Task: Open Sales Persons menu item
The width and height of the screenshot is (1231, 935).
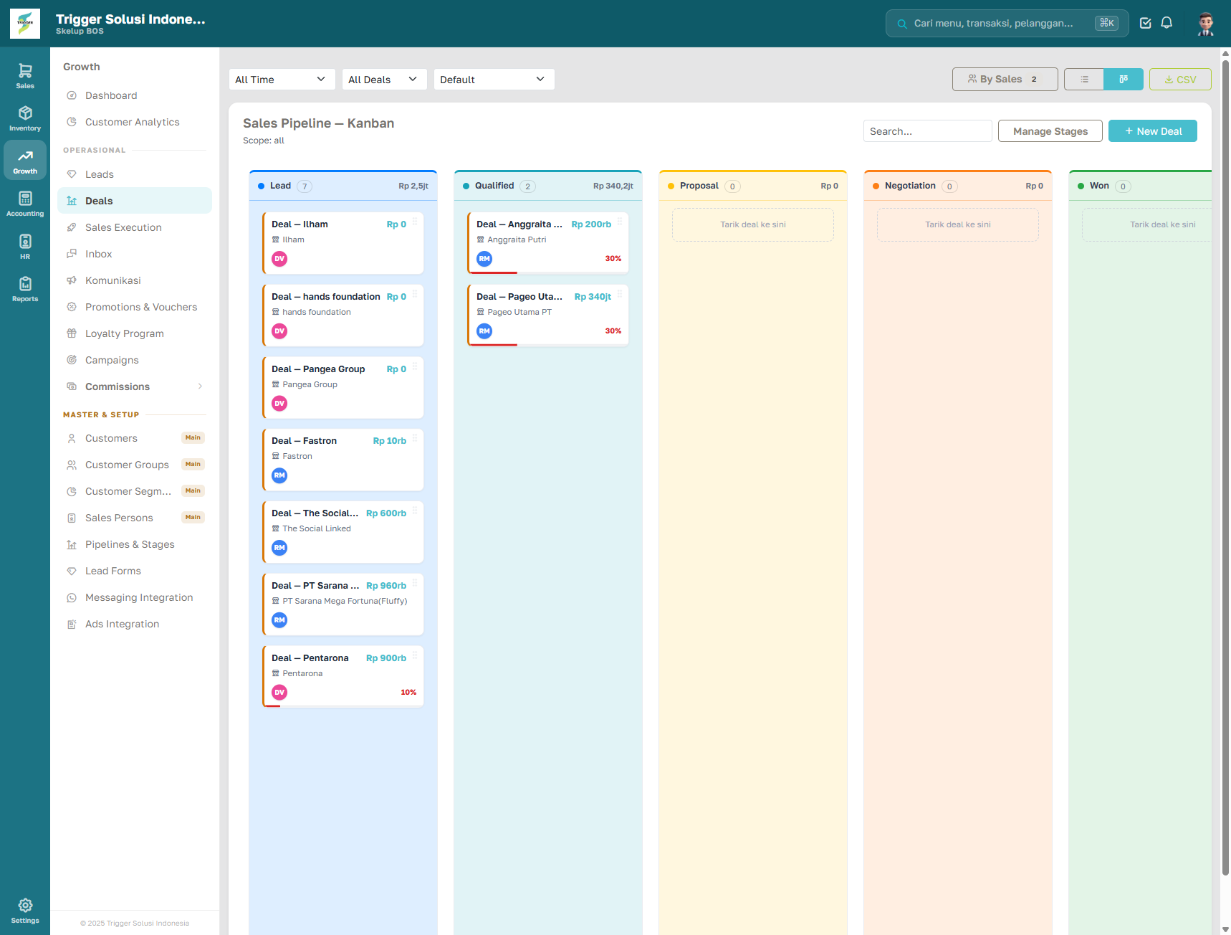Action: pyautogui.click(x=135, y=518)
